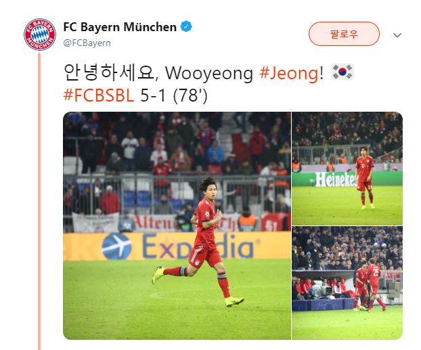421x350 pixels.
Task: Open the #FCBSBL hashtag
Action: pyautogui.click(x=99, y=95)
